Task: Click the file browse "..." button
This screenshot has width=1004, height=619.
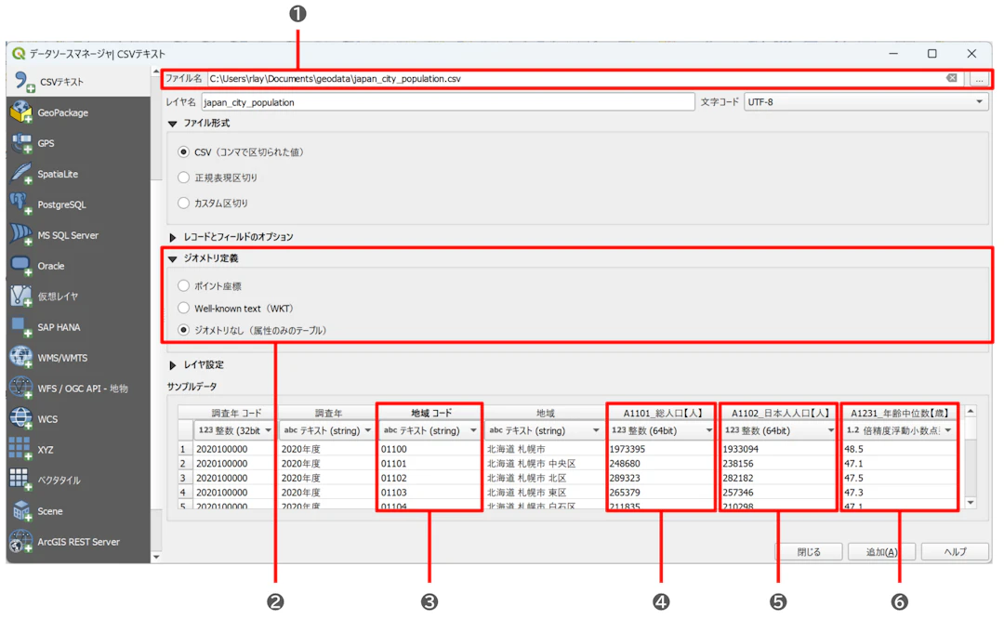Action: [x=979, y=79]
